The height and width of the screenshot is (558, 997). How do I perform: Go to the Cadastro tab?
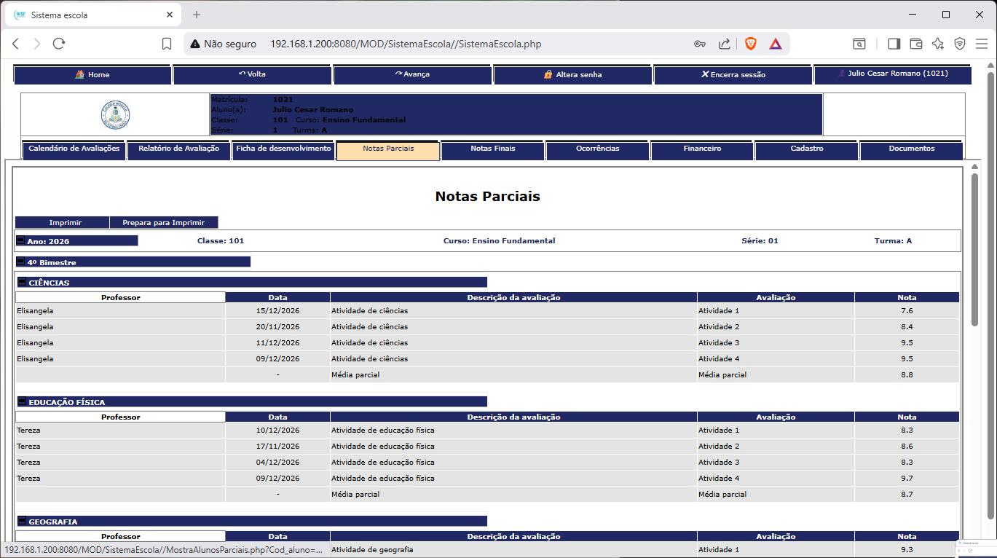[807, 149]
